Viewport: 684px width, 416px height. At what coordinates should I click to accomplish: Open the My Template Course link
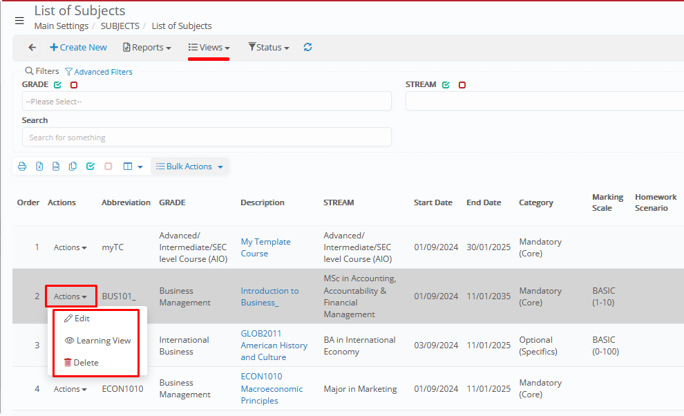point(265,247)
